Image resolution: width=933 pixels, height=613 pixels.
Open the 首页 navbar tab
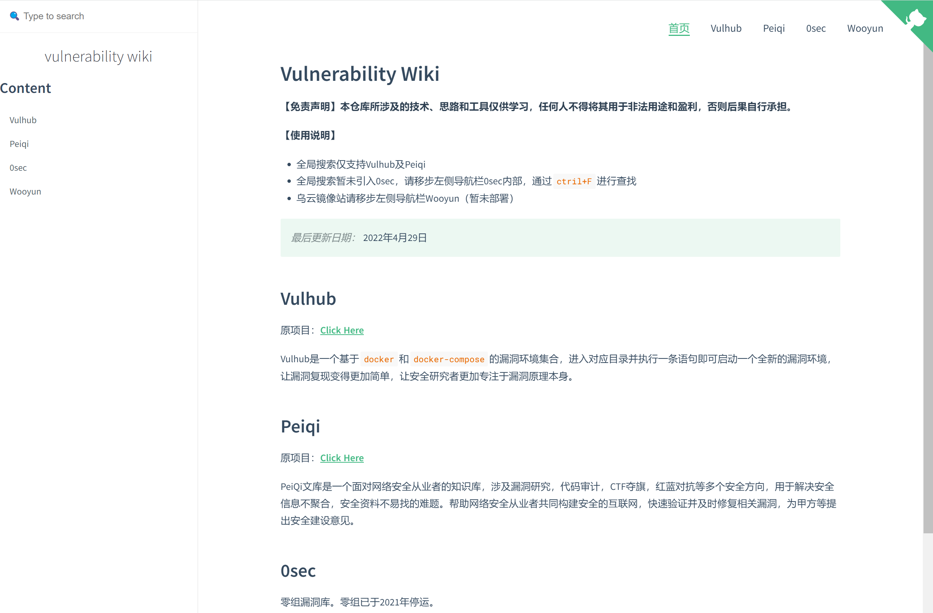678,28
